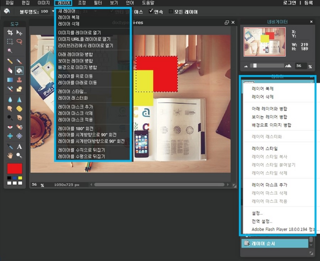Image resolution: width=320 pixels, height=261 pixels.
Task: Open the 조정 menu
Action: click(82, 3)
